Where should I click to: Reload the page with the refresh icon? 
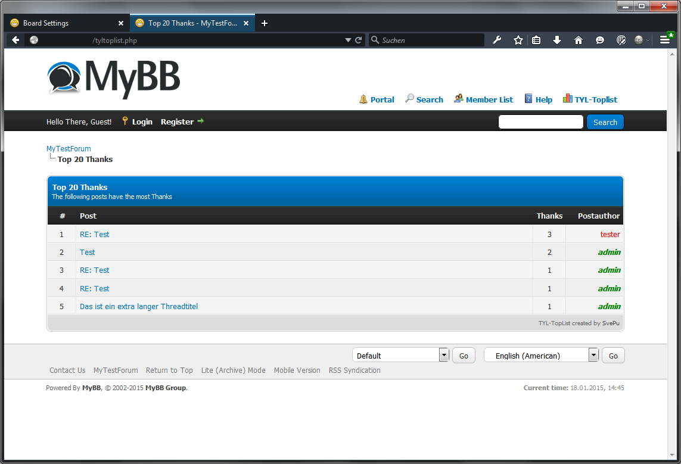point(359,40)
